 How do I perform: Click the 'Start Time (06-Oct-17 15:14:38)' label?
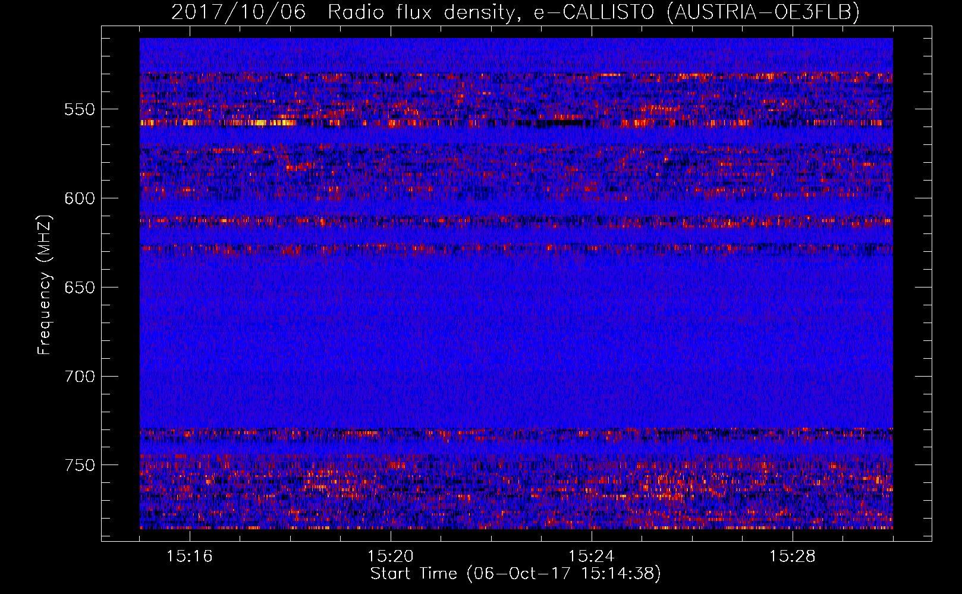tap(515, 574)
